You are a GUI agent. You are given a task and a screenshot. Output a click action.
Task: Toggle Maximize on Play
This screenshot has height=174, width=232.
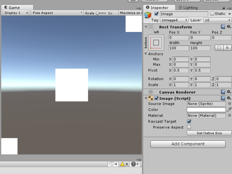[130, 13]
